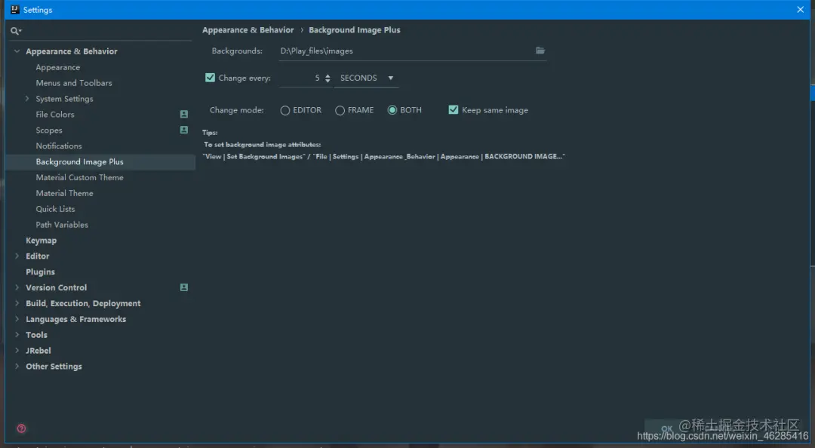Click the Change mode: label

click(x=236, y=110)
